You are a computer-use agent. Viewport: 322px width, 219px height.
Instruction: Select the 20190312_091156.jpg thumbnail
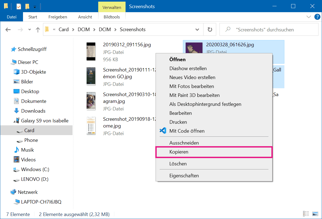point(91,51)
